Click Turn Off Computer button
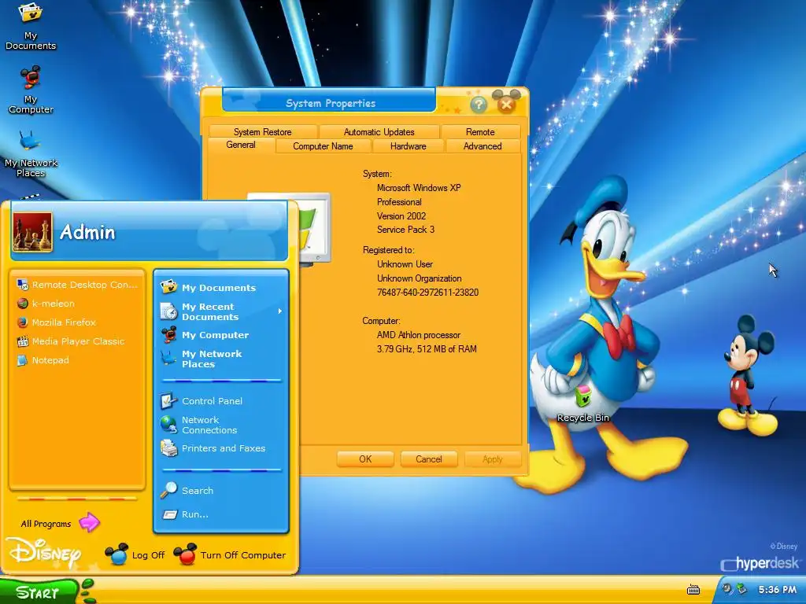Image resolution: width=806 pixels, height=604 pixels. click(229, 554)
